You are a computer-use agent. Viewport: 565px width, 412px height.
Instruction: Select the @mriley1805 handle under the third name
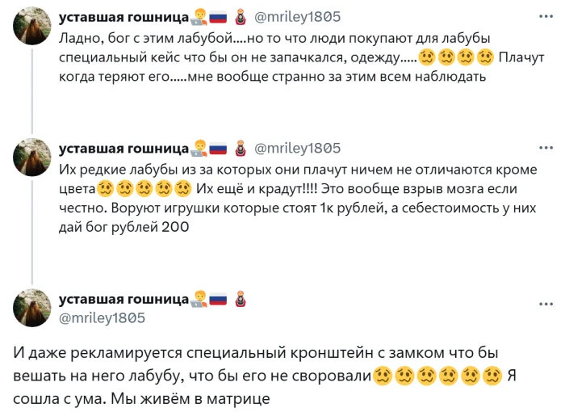coord(103,317)
